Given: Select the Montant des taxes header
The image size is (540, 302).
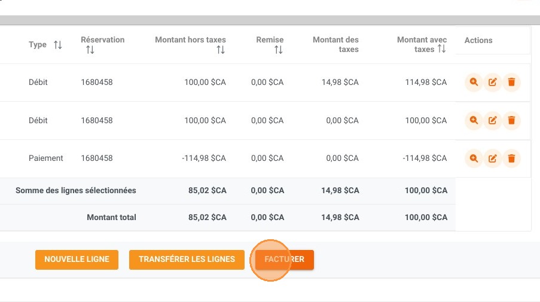Looking at the screenshot, I should click(335, 44).
